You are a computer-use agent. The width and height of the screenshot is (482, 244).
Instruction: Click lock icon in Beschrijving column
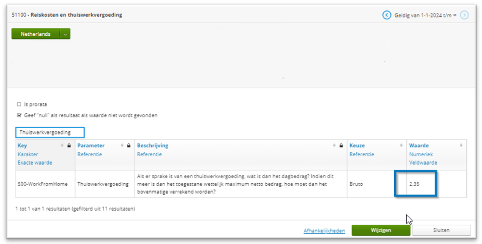[341, 145]
